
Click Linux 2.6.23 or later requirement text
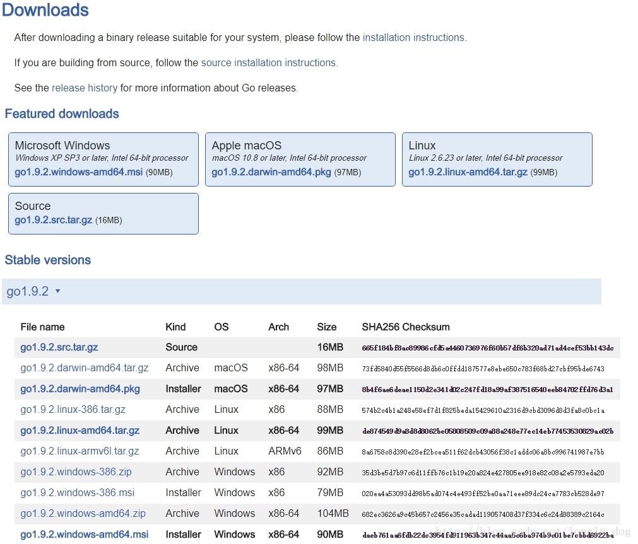[486, 158]
